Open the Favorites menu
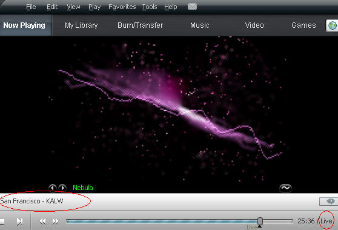The width and height of the screenshot is (338, 230). pos(122,7)
